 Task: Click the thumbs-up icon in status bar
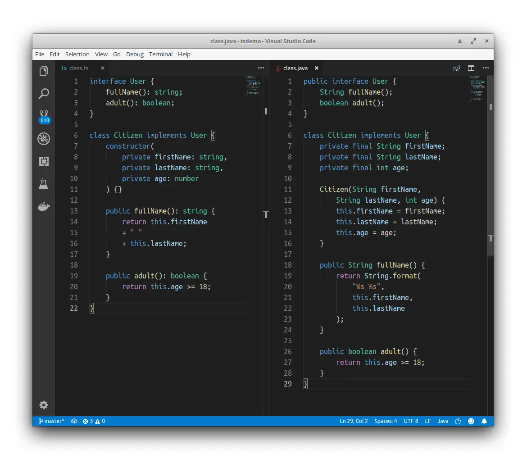(458, 421)
